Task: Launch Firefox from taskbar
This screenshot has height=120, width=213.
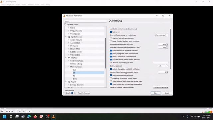Action: pyautogui.click(x=35, y=117)
